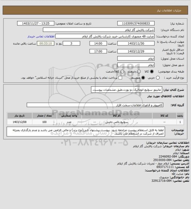
Task: Click the اطلاعات ایجاد کننده درخواست heading
Action: click(167, 170)
